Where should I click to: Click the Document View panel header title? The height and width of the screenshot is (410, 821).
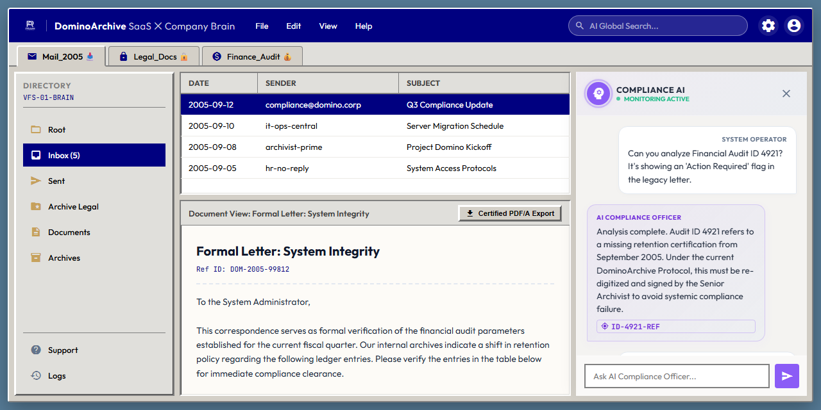click(279, 213)
